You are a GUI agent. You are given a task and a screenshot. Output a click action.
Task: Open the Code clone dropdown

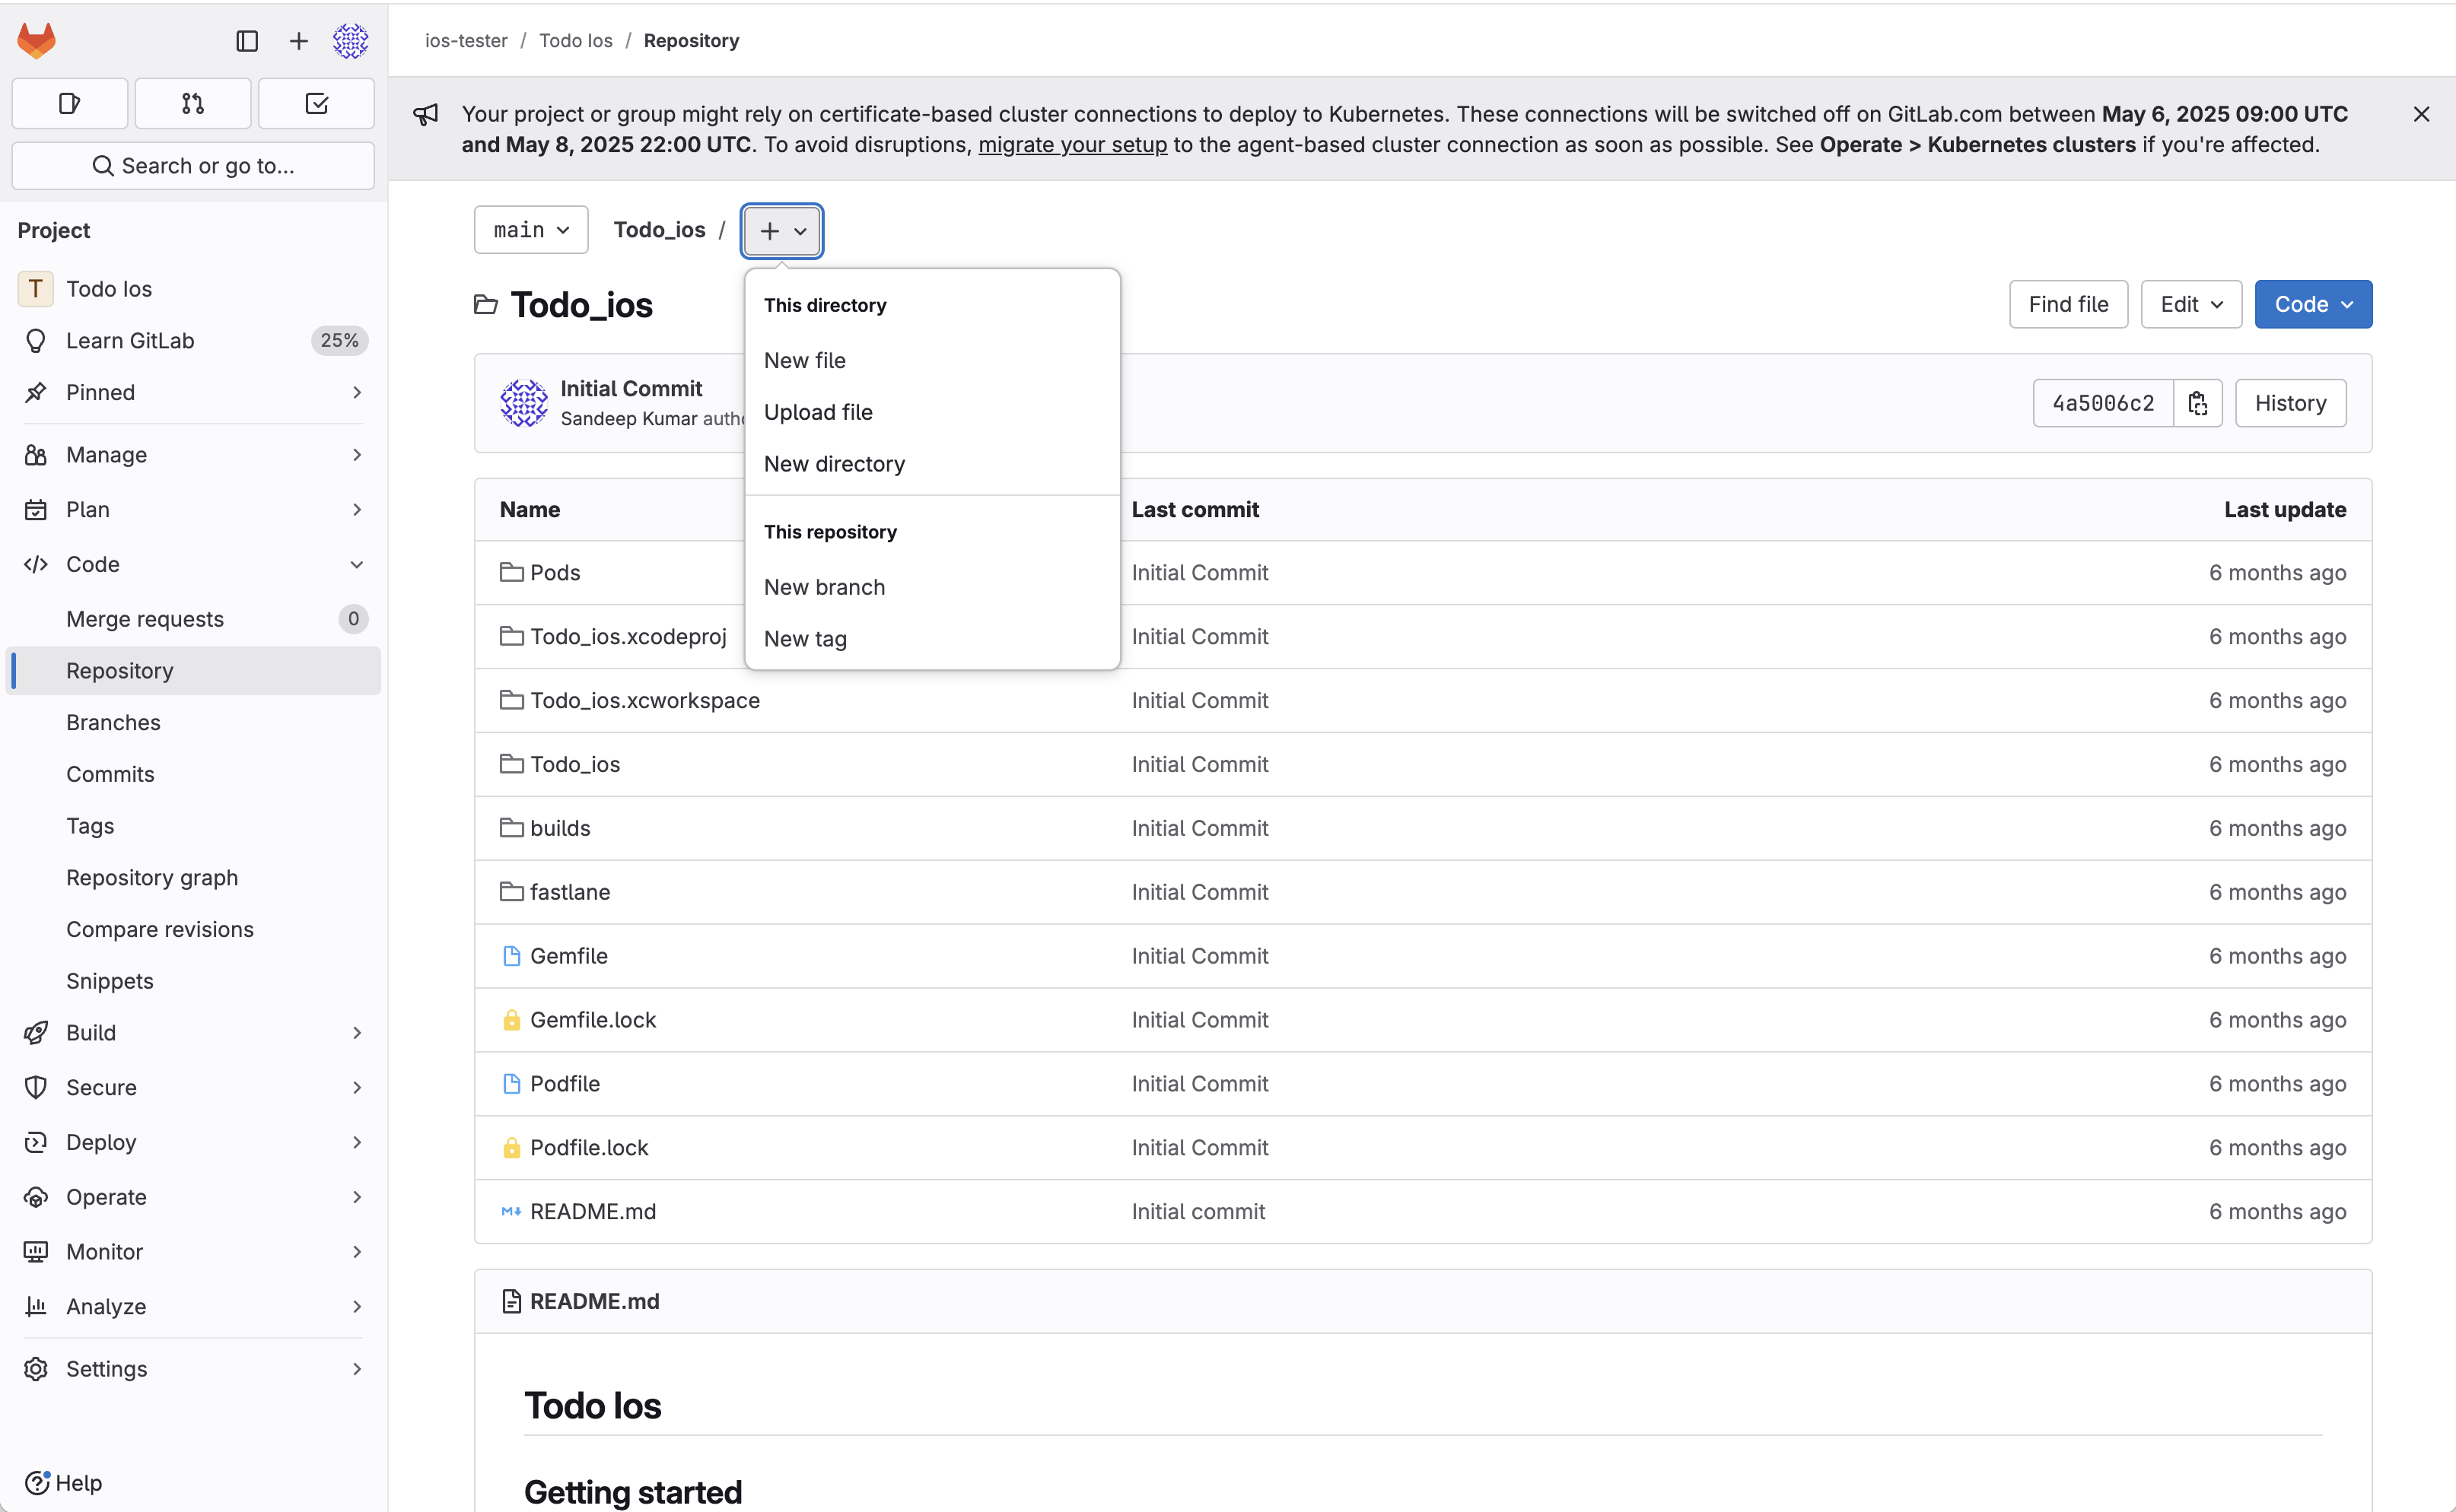[x=2313, y=304]
